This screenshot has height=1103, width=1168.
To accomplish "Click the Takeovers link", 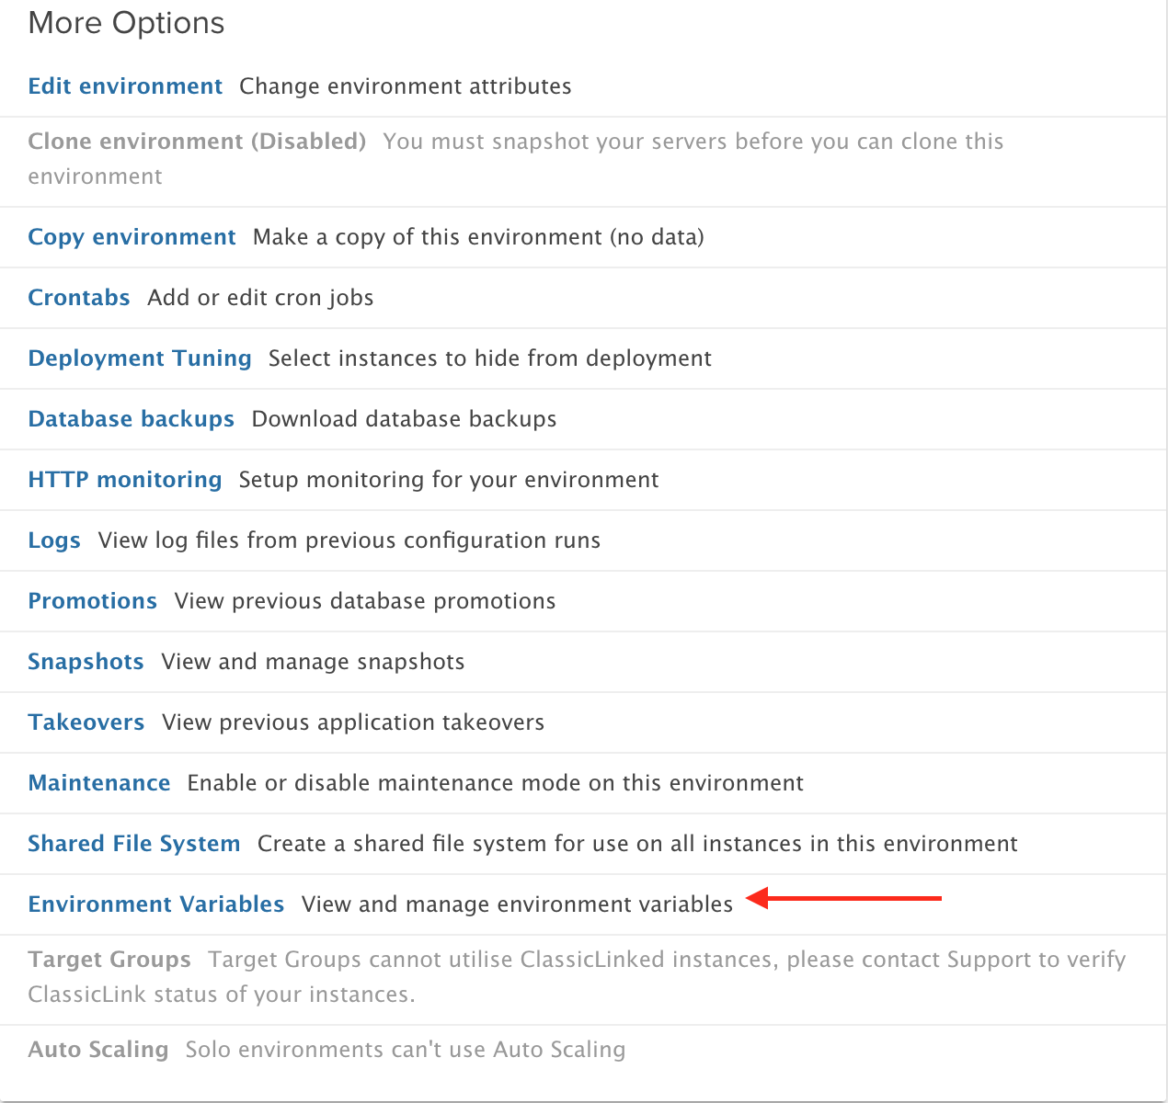I will (x=86, y=722).
